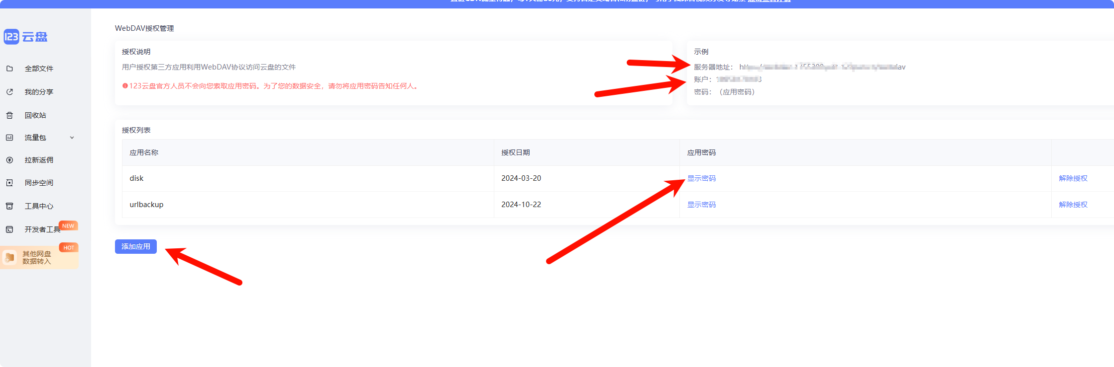Click the 流量包 chart icon
Viewport: 1114px width, 367px height.
(9, 138)
